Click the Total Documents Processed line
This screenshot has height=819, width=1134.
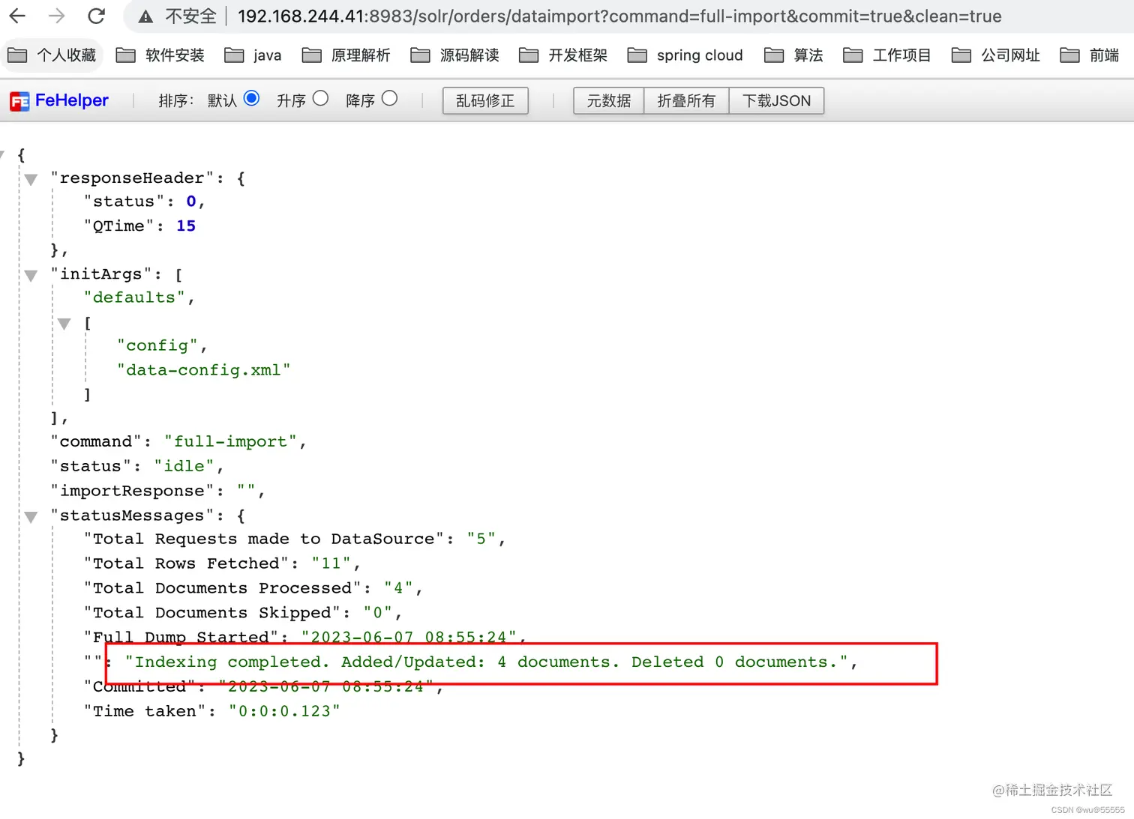(x=253, y=588)
